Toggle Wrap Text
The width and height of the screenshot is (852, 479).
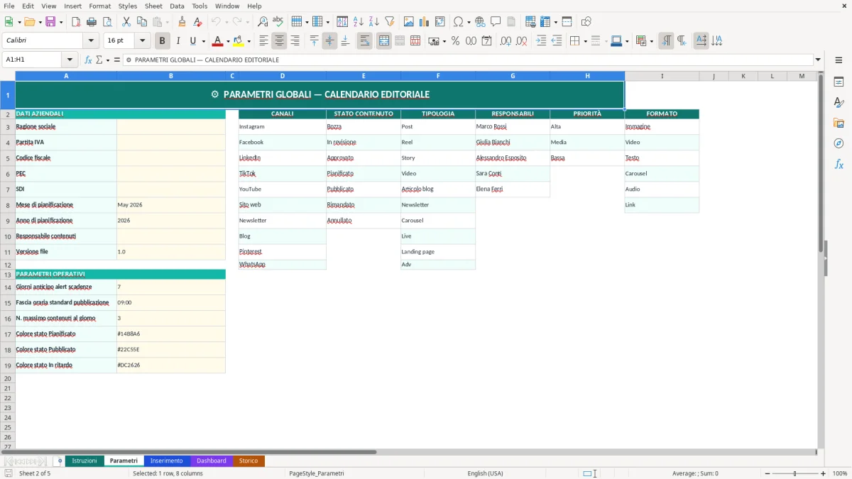[364, 41]
